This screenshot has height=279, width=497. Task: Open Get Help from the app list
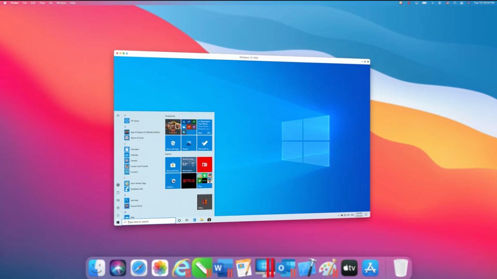click(132, 200)
